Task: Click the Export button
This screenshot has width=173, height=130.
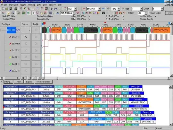Action: coord(29,82)
